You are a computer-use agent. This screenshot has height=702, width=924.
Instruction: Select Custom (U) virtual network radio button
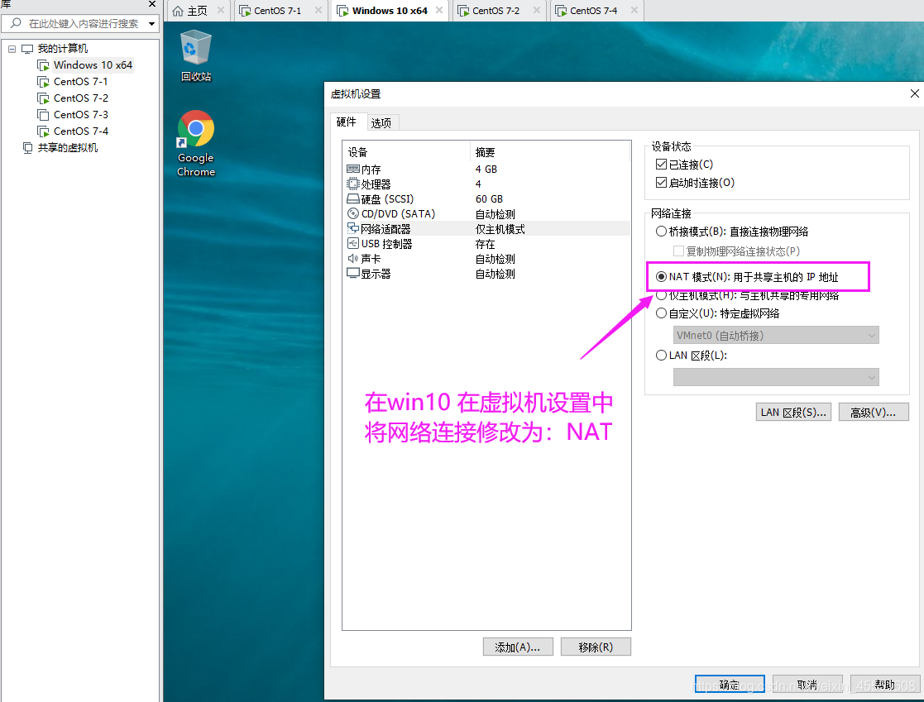pos(661,313)
